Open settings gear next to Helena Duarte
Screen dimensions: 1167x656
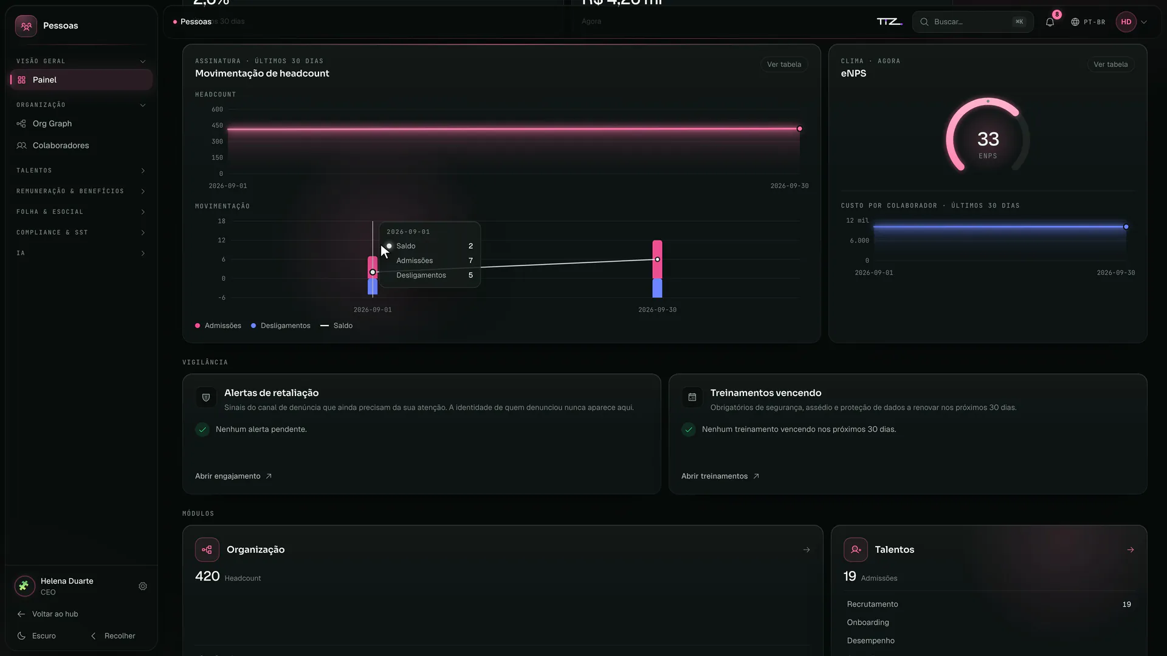coord(143,586)
